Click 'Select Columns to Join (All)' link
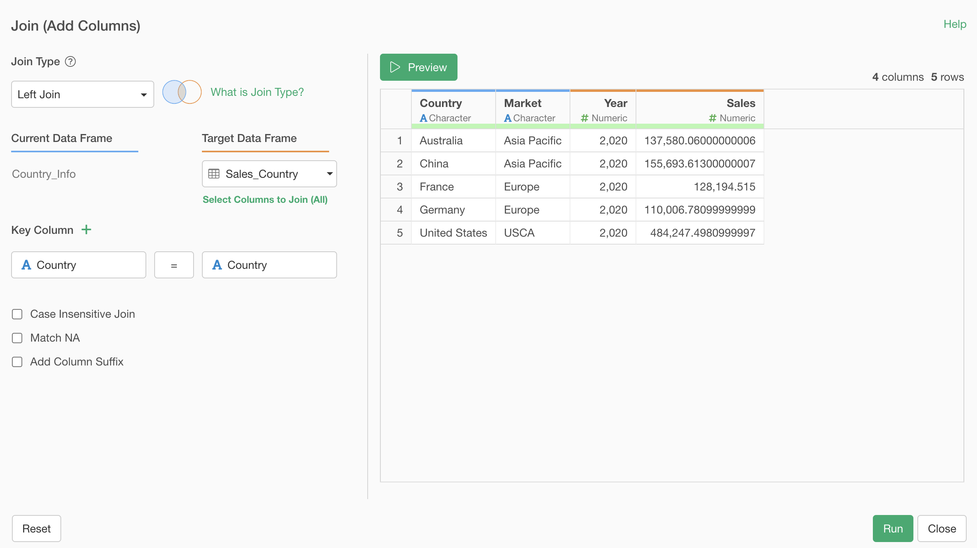The height and width of the screenshot is (548, 977). (265, 200)
